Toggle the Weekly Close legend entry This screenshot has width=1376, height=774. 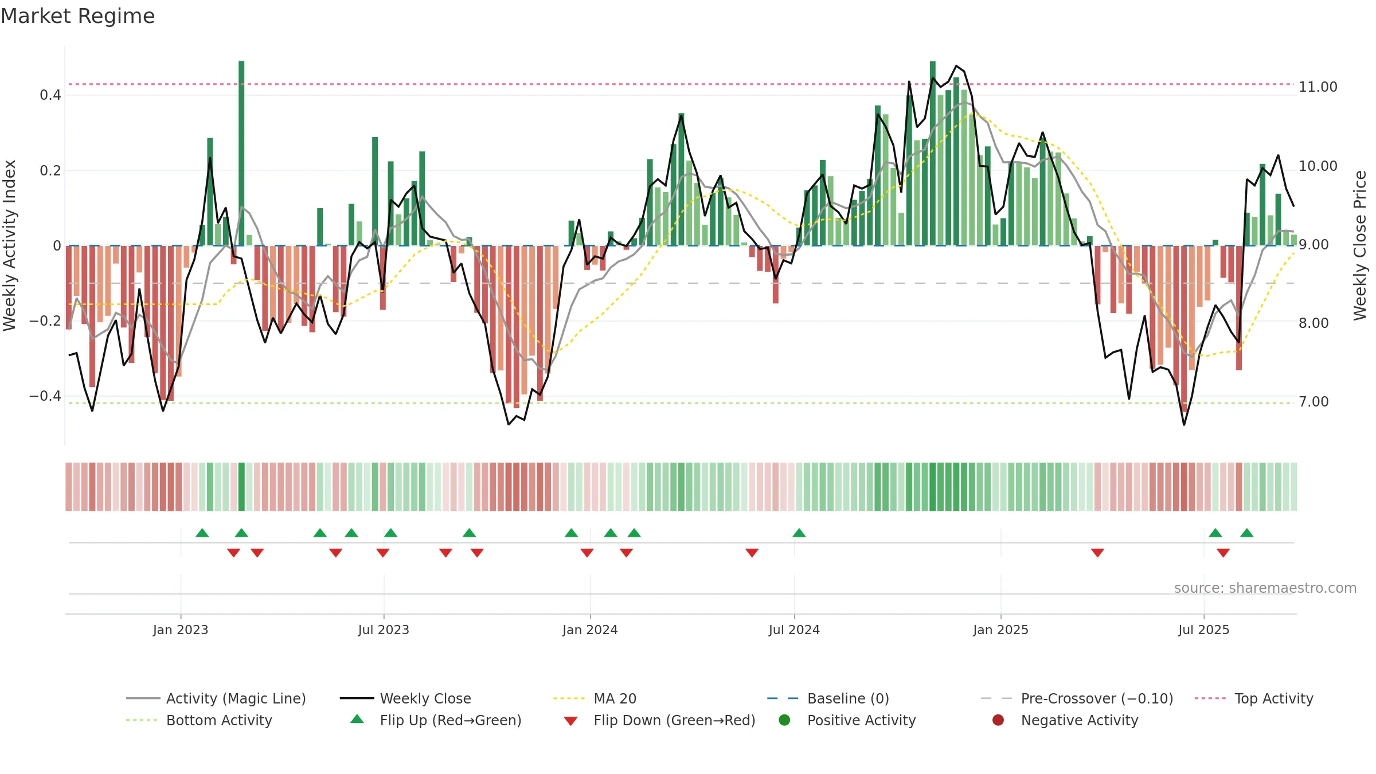[405, 698]
